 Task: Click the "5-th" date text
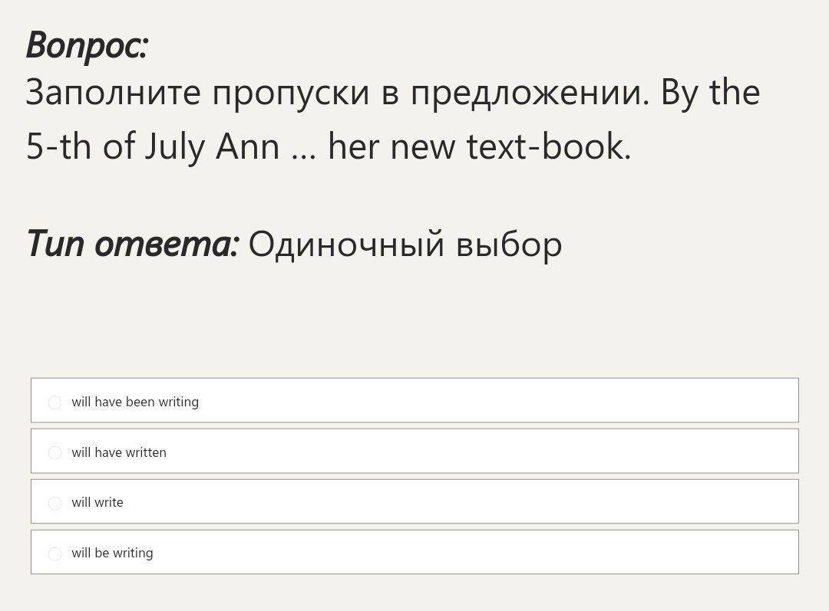pos(58,146)
